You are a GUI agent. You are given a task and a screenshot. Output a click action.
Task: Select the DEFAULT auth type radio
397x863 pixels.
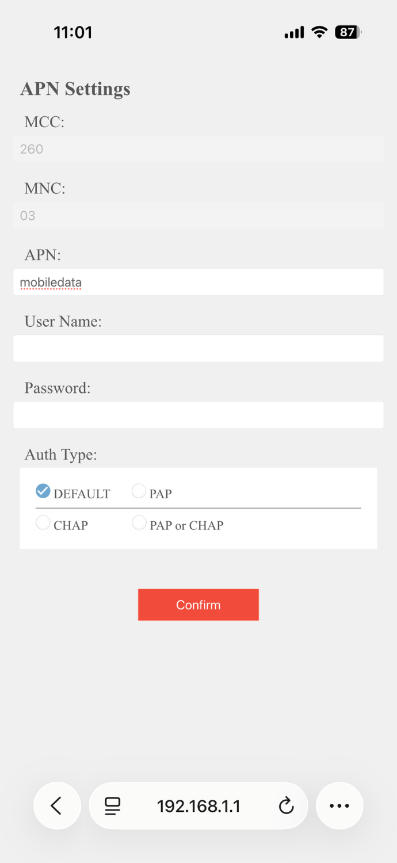(x=43, y=491)
